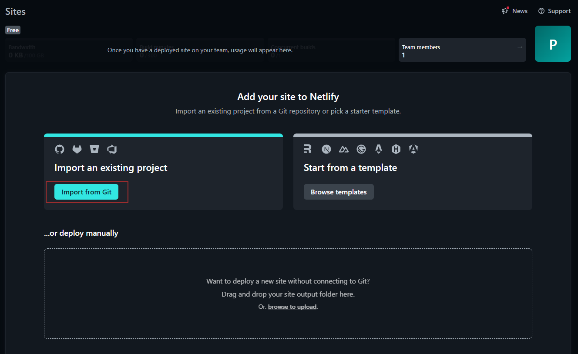The width and height of the screenshot is (578, 354).
Task: Click the 'Add your site to Netlify' heading
Action: (288, 97)
